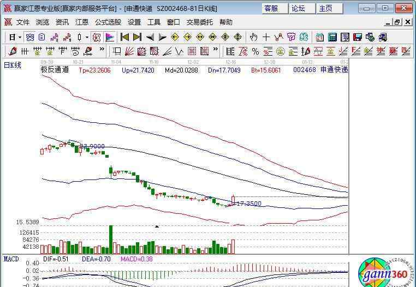Click the yellow diamond four-way compress icon
The height and width of the screenshot is (287, 416).
(x=225, y=37)
